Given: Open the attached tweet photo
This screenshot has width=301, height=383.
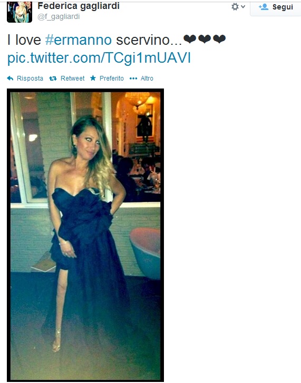Looking at the screenshot, I should point(85,235).
